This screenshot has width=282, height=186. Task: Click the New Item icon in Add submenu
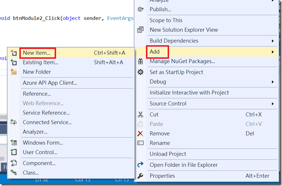pyautogui.click(x=14, y=53)
